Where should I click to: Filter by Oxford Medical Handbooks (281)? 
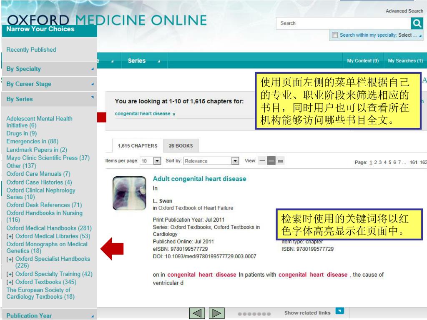pyautogui.click(x=49, y=228)
